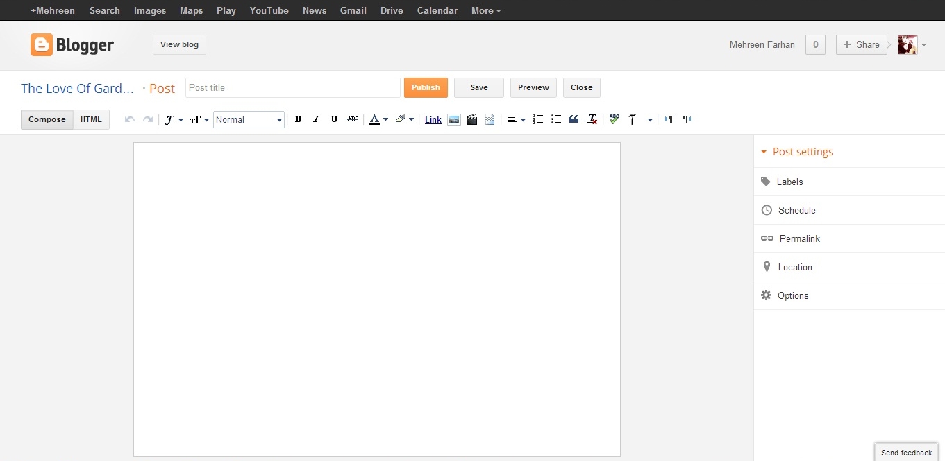Insert an image into the post
The width and height of the screenshot is (945, 461).
[454, 119]
